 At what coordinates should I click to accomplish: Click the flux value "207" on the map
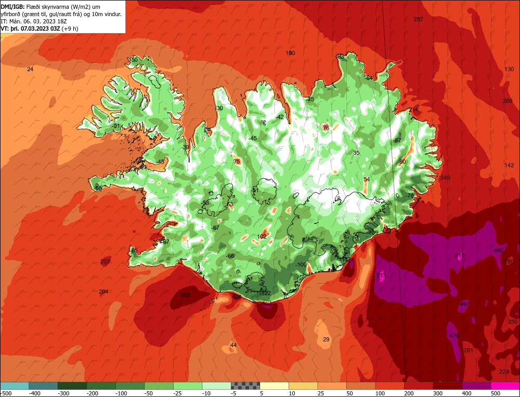(105, 261)
